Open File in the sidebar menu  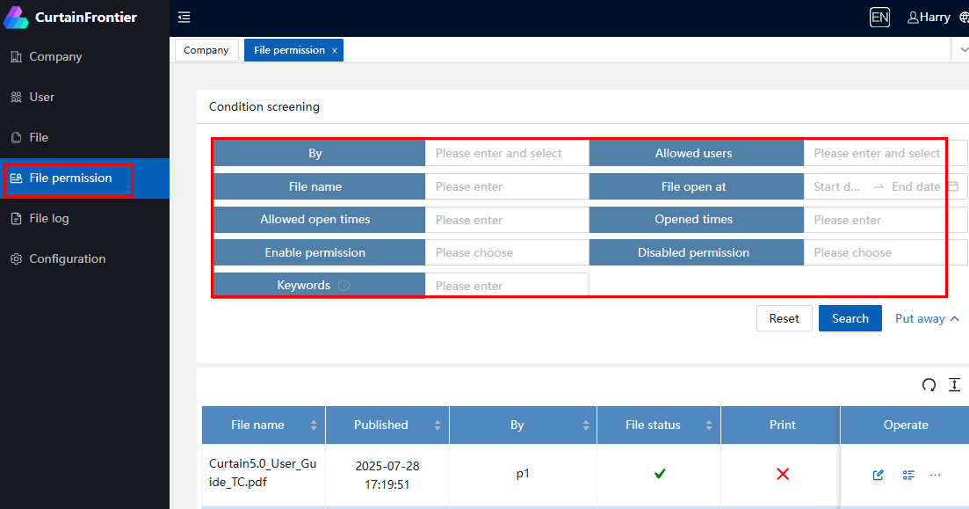click(84, 137)
